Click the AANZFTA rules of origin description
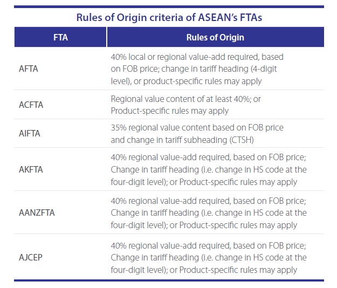The width and height of the screenshot is (337, 288). pos(209,212)
